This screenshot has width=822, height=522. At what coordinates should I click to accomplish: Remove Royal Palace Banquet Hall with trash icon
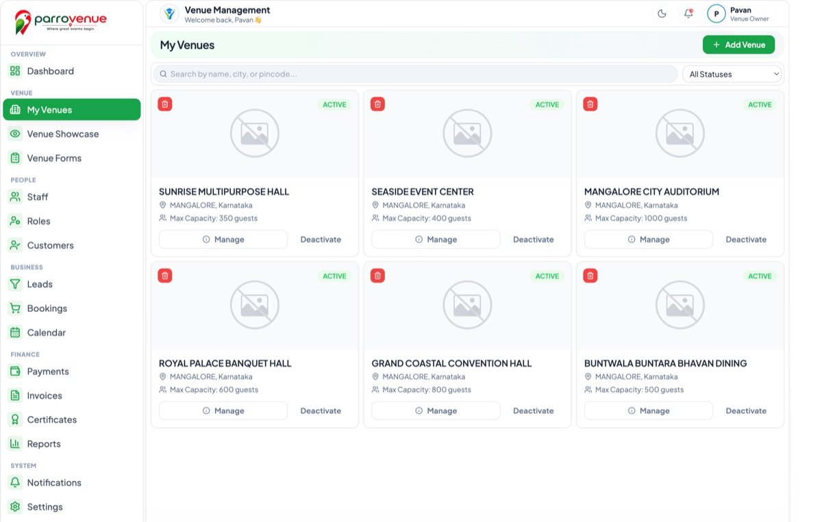pos(165,276)
